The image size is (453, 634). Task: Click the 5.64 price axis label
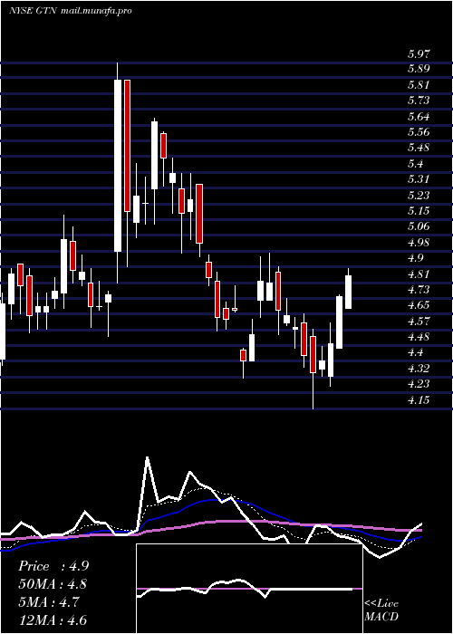click(x=419, y=117)
